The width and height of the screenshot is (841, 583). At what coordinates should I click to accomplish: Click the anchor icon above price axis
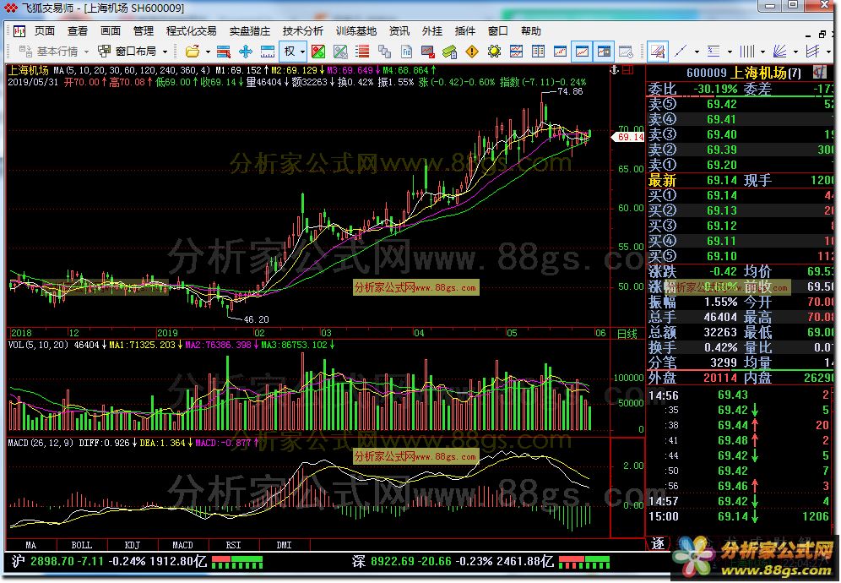tap(615, 70)
